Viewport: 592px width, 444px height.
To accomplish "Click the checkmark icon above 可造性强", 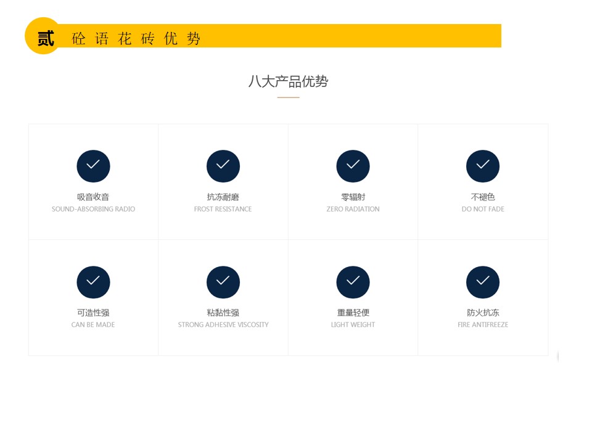I will [93, 282].
